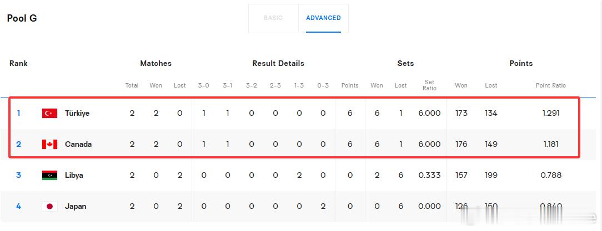Click rank number 1
The height and width of the screenshot is (231, 602).
tap(18, 114)
